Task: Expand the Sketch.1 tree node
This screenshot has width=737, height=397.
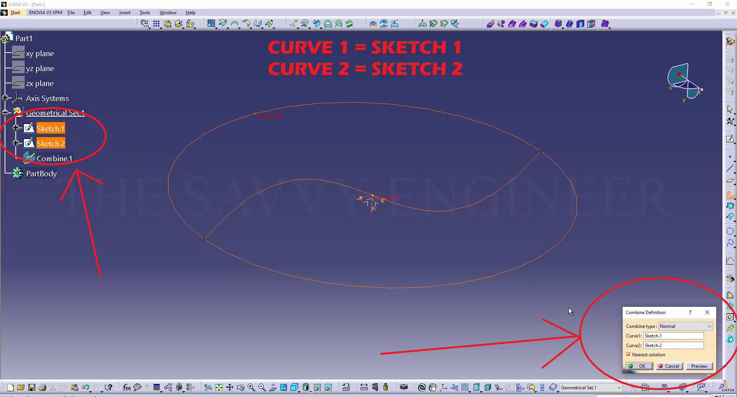Action: pyautogui.click(x=16, y=128)
